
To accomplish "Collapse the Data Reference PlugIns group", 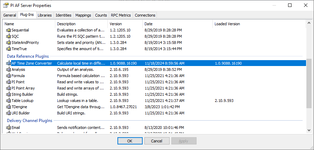I will (x=28, y=56).
